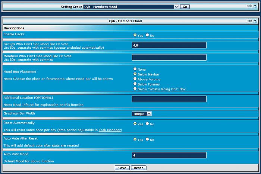
Task: Choose Below Forums placement option
Action: click(x=135, y=84)
